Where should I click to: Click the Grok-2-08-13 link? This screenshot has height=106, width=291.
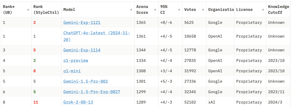coord(78,102)
